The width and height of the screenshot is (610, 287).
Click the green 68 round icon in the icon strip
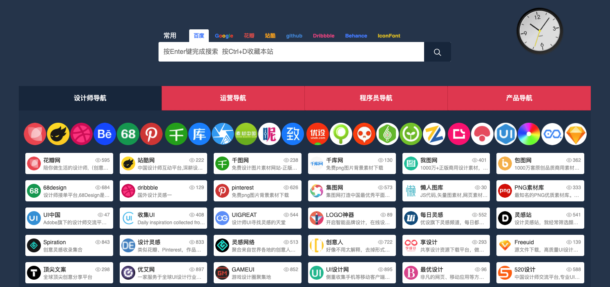pos(128,134)
